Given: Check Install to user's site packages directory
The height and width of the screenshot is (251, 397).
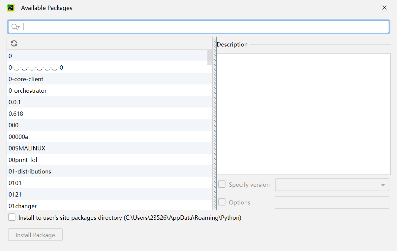Looking at the screenshot, I should tap(12, 217).
